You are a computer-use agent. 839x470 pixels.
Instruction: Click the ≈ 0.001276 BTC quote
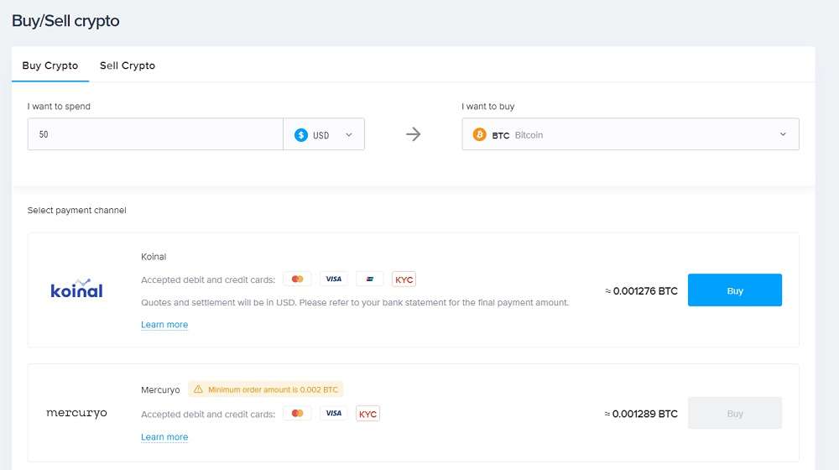coord(641,290)
